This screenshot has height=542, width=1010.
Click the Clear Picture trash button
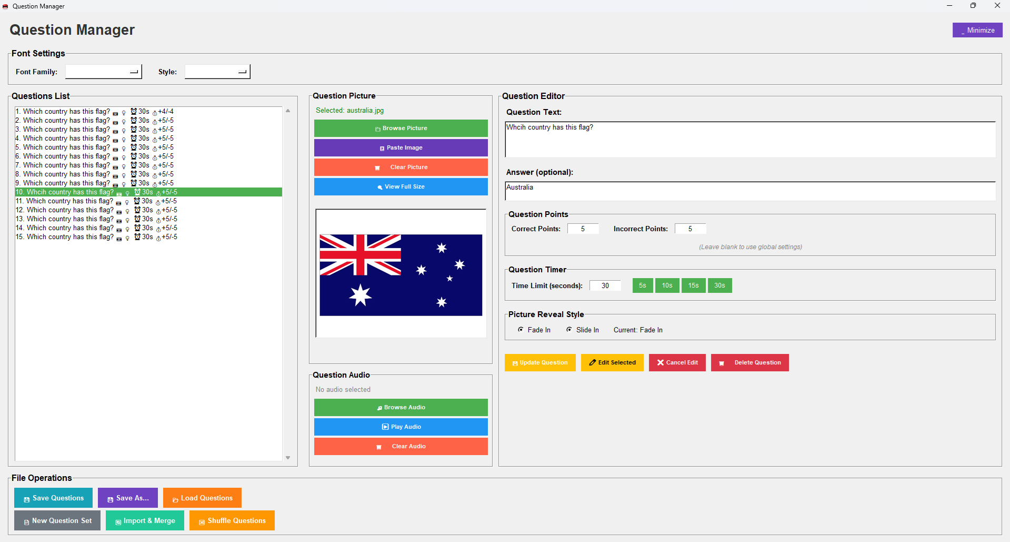401,167
